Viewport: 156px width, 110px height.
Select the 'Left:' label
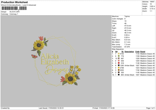[x=114, y=26]
